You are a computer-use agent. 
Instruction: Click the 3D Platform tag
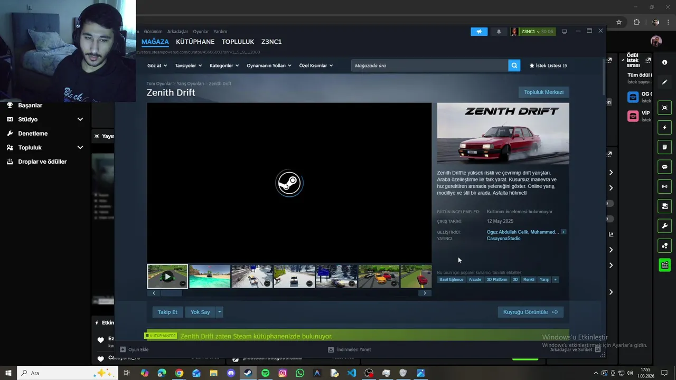click(x=496, y=279)
